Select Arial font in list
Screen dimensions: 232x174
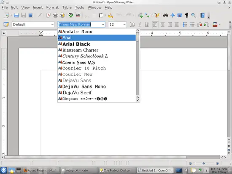[97, 37]
